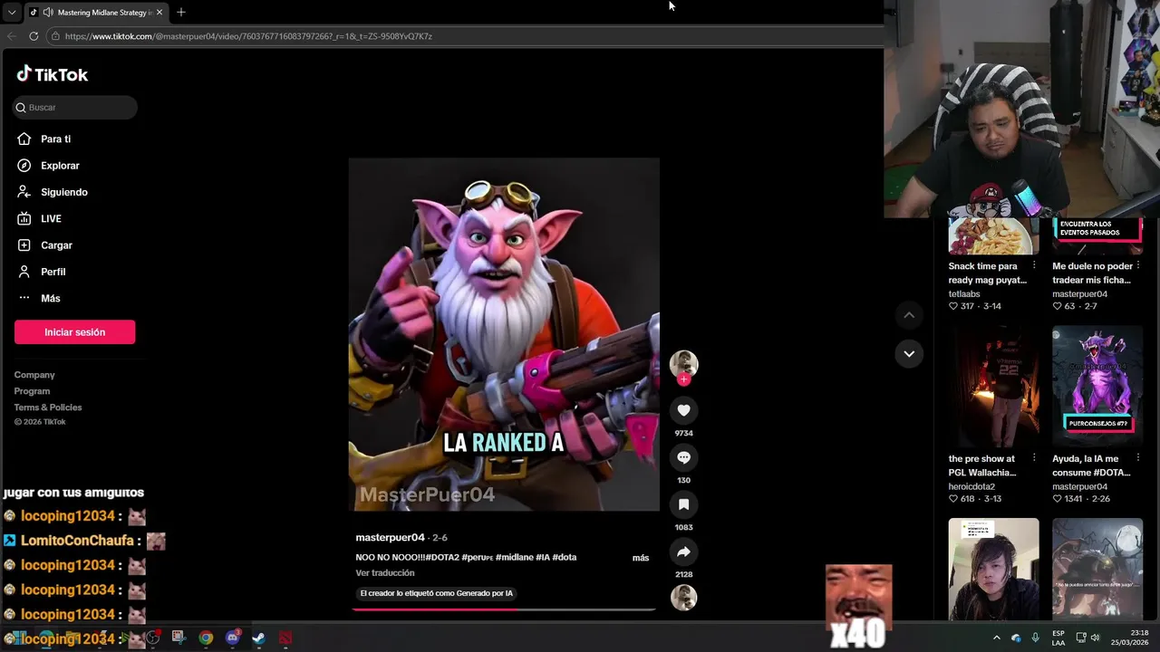Click the #DOTA2 hashtag in the caption
This screenshot has width=1160, height=652.
pos(441,557)
